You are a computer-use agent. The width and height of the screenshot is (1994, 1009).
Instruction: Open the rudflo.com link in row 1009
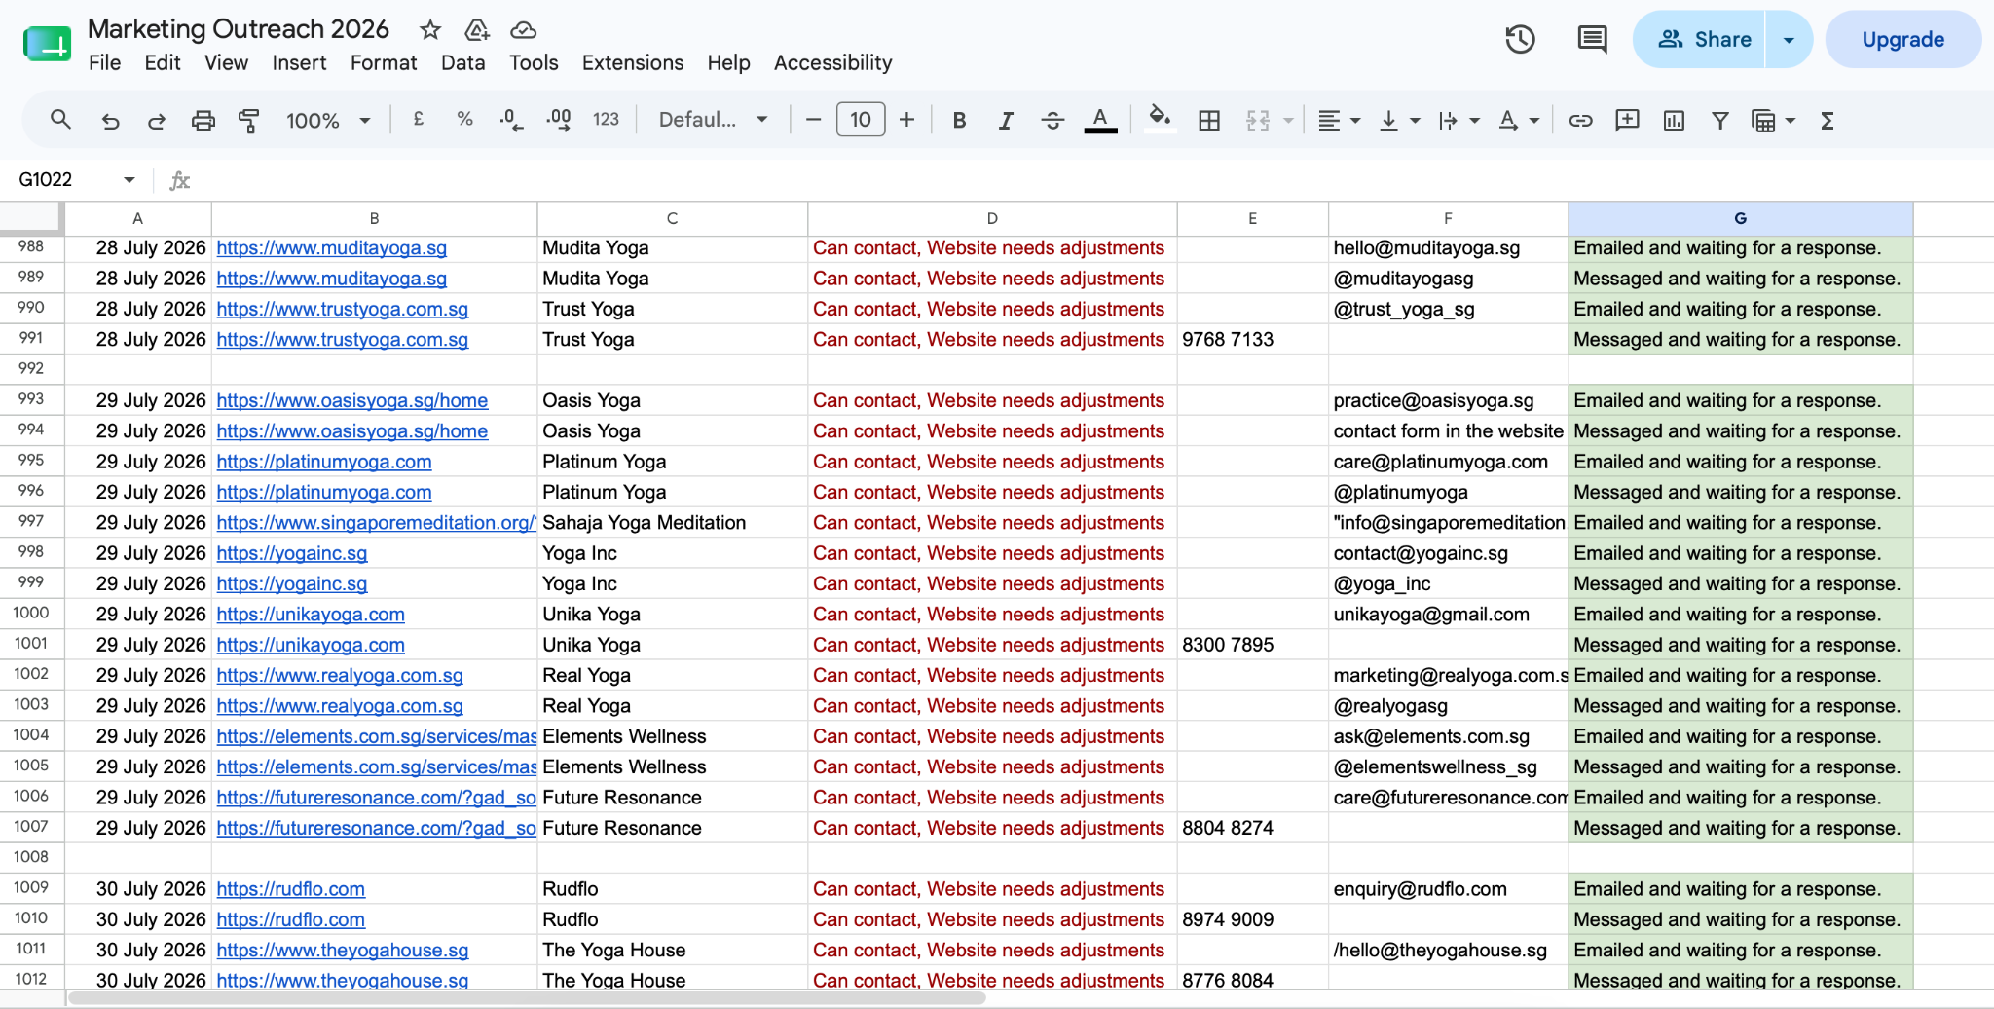pos(291,888)
